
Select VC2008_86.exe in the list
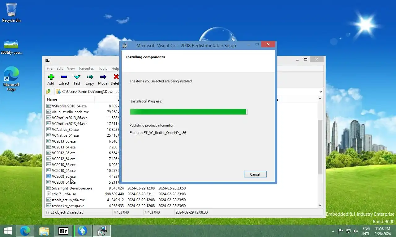point(64,176)
